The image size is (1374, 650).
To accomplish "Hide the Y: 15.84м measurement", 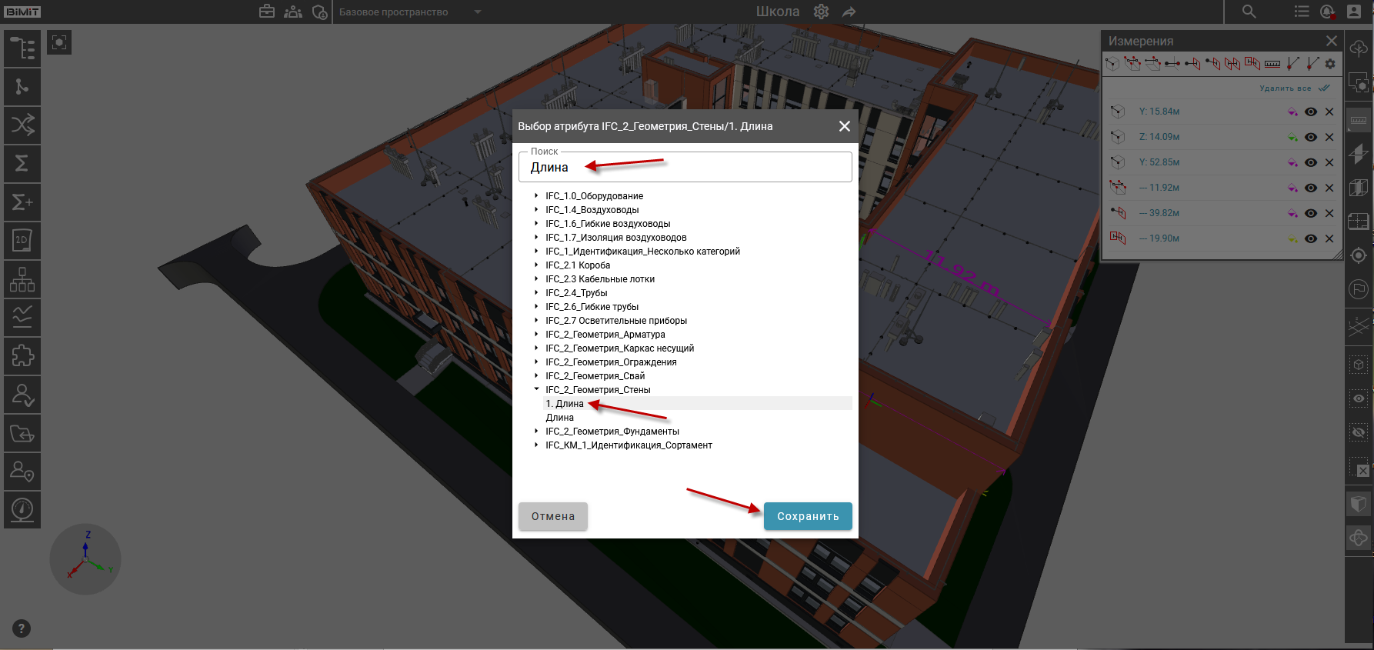I will (x=1311, y=112).
